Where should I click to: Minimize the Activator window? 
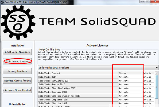click(x=142, y=2)
